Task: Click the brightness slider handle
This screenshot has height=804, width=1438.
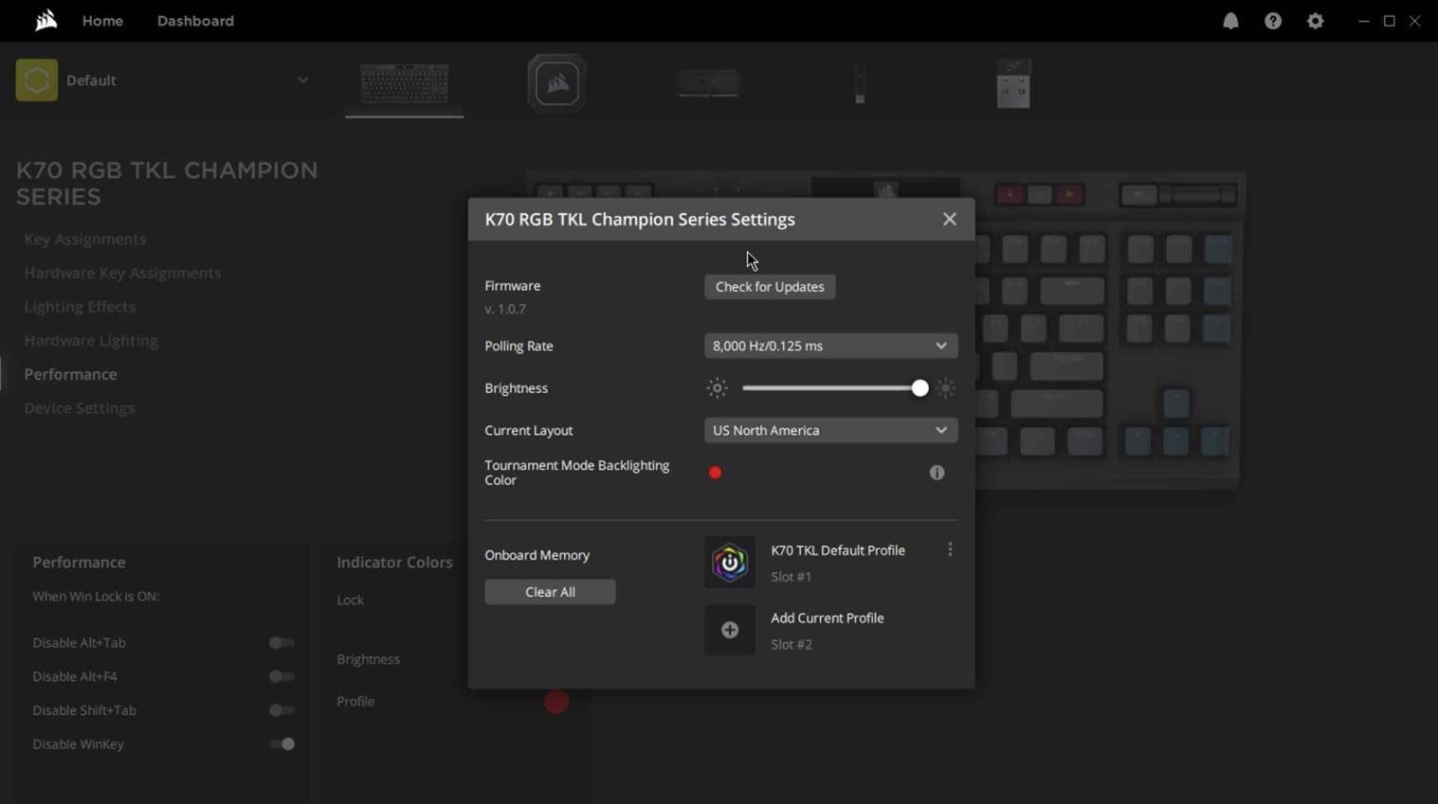Action: click(919, 388)
